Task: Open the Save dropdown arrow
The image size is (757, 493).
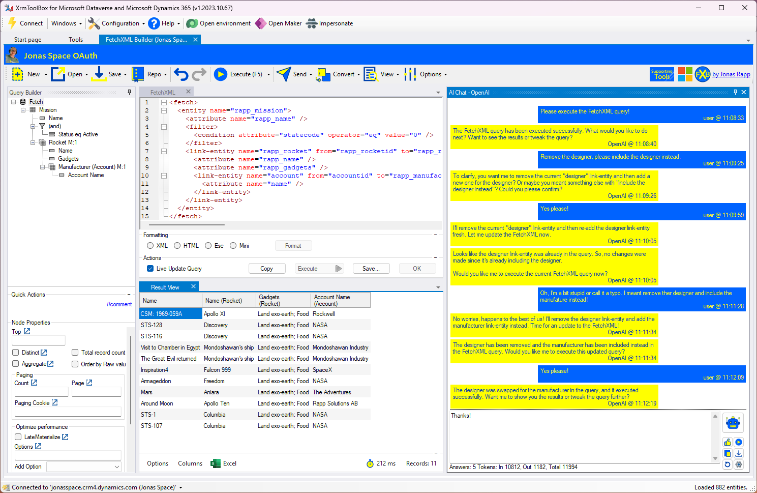Action: pos(125,75)
